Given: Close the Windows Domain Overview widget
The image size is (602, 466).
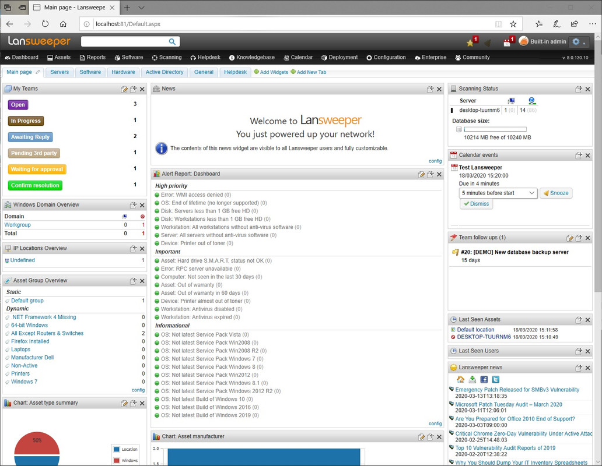Looking at the screenshot, I should (x=142, y=206).
